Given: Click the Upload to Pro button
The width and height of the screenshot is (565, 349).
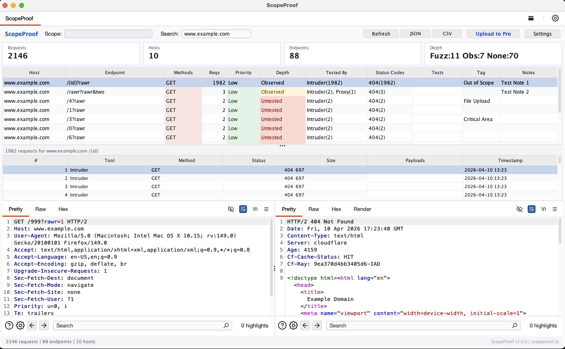Looking at the screenshot, I should 493,34.
